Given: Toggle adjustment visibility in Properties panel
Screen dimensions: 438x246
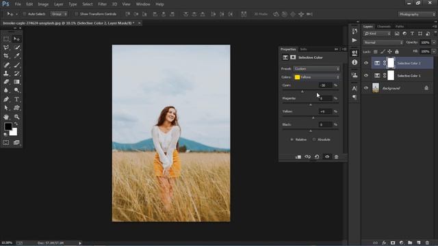Looking at the screenshot, I should click(327, 156).
